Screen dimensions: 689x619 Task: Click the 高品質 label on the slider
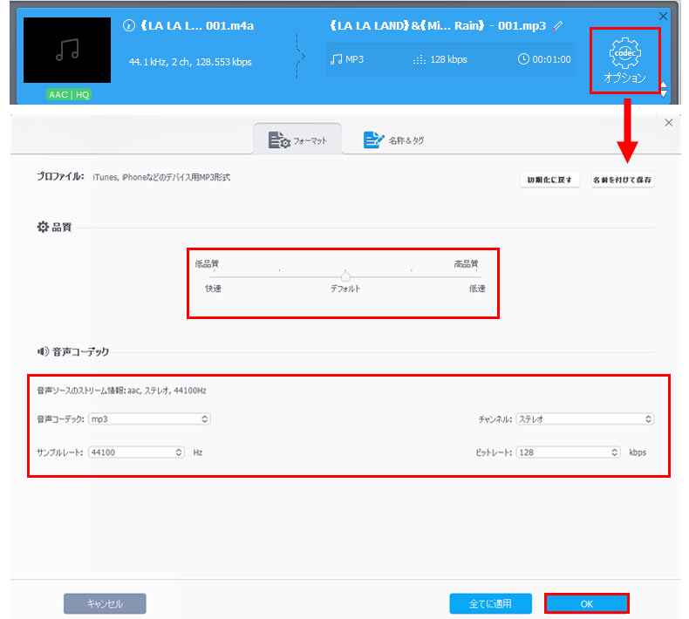pyautogui.click(x=467, y=263)
